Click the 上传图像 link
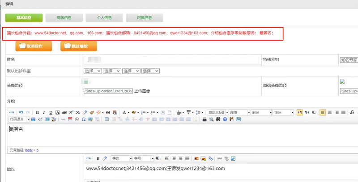The image size is (358, 182). (142, 91)
